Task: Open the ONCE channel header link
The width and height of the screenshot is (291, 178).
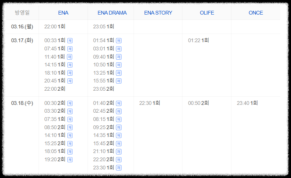Action: [256, 13]
